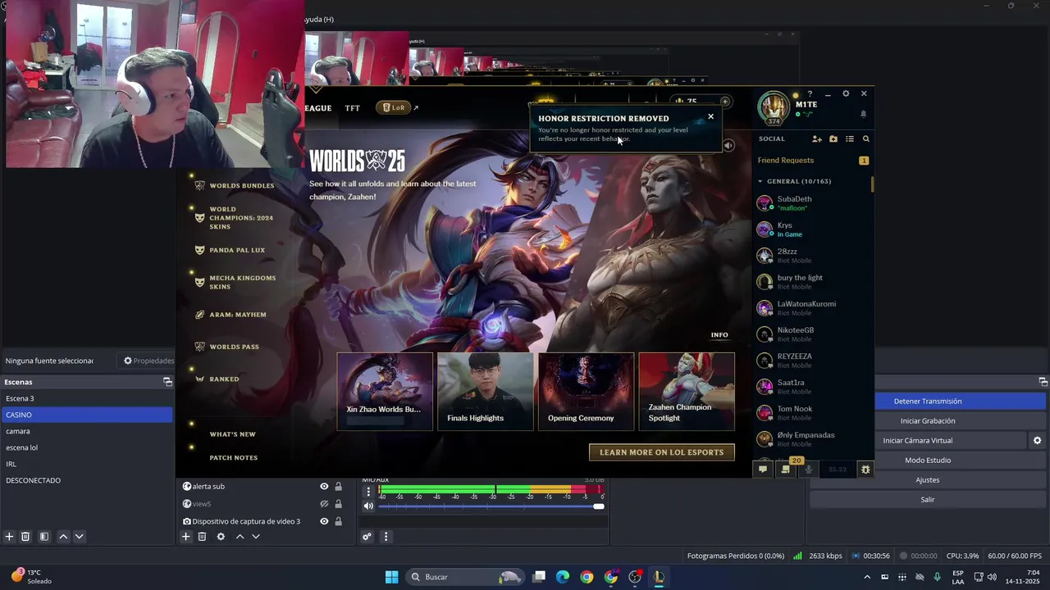Toggle lock on viewS source
The width and height of the screenshot is (1050, 590).
(338, 504)
